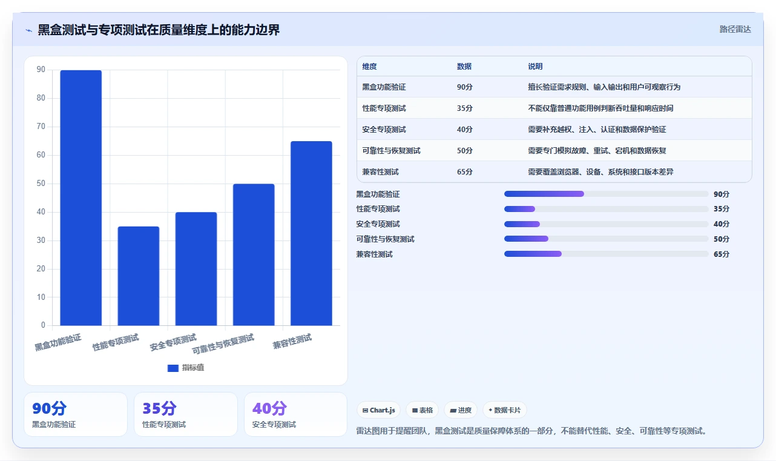
Task: Open the 40分 安全专项测试 data card
Action: [296, 414]
